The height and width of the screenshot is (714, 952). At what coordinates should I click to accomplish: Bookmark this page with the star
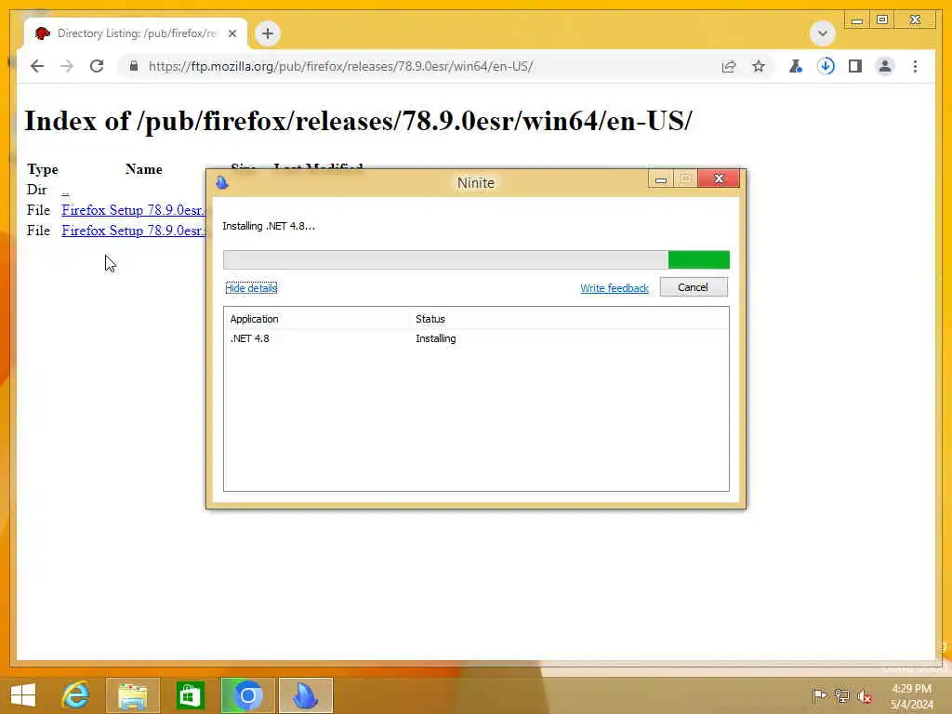759,66
